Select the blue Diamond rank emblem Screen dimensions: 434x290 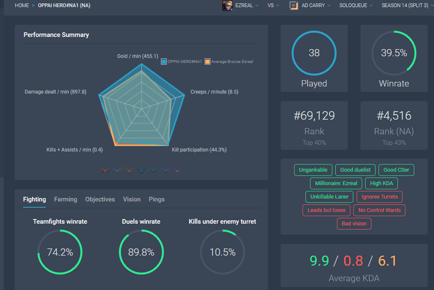pyautogui.click(x=165, y=170)
